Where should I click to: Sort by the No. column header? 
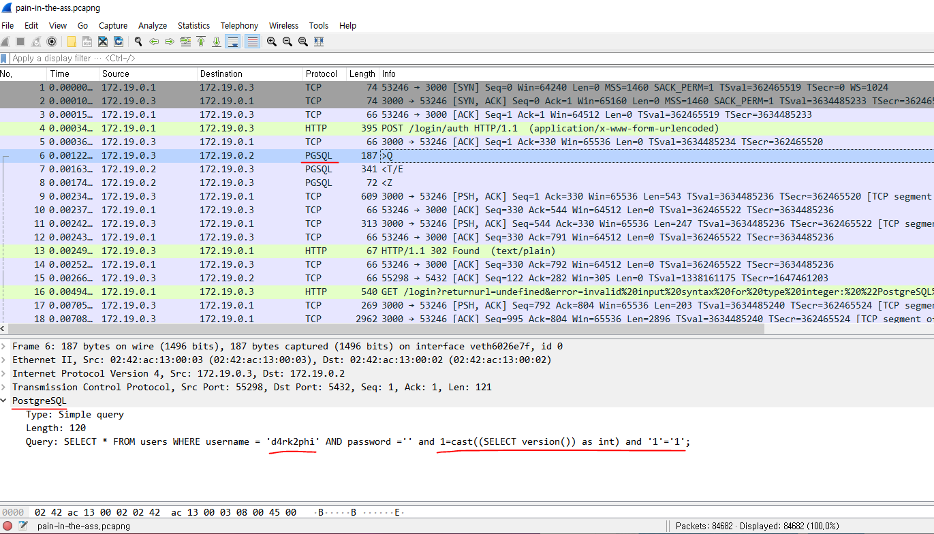[24, 74]
